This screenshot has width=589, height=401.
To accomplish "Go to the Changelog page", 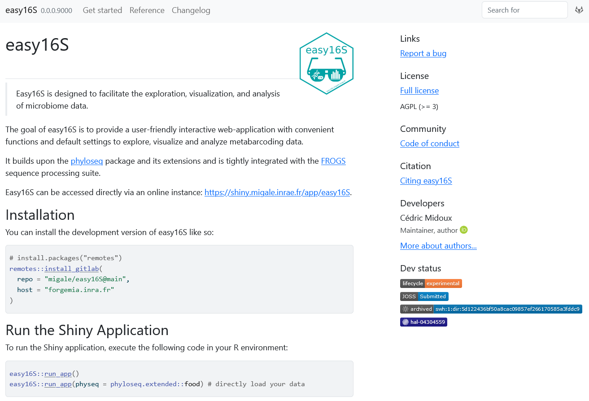I will [191, 10].
